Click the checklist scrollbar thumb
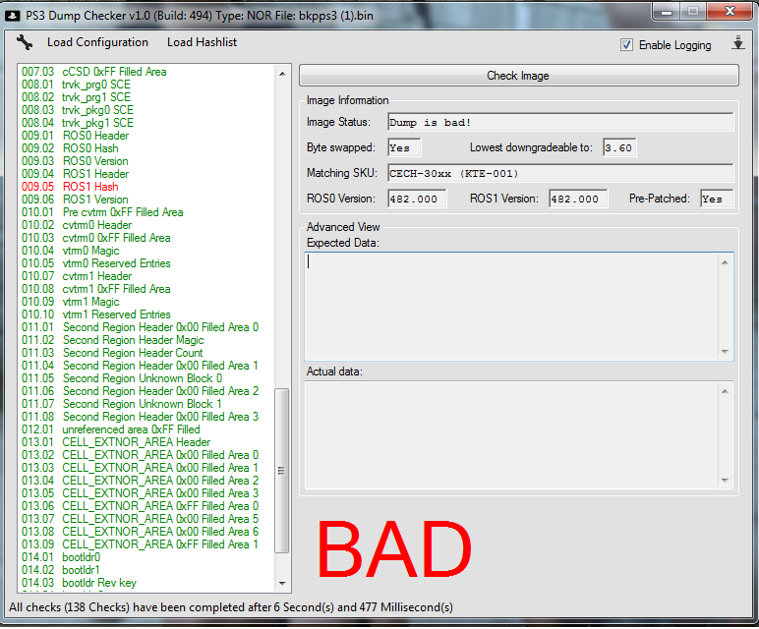The height and width of the screenshot is (629, 759). (x=282, y=471)
